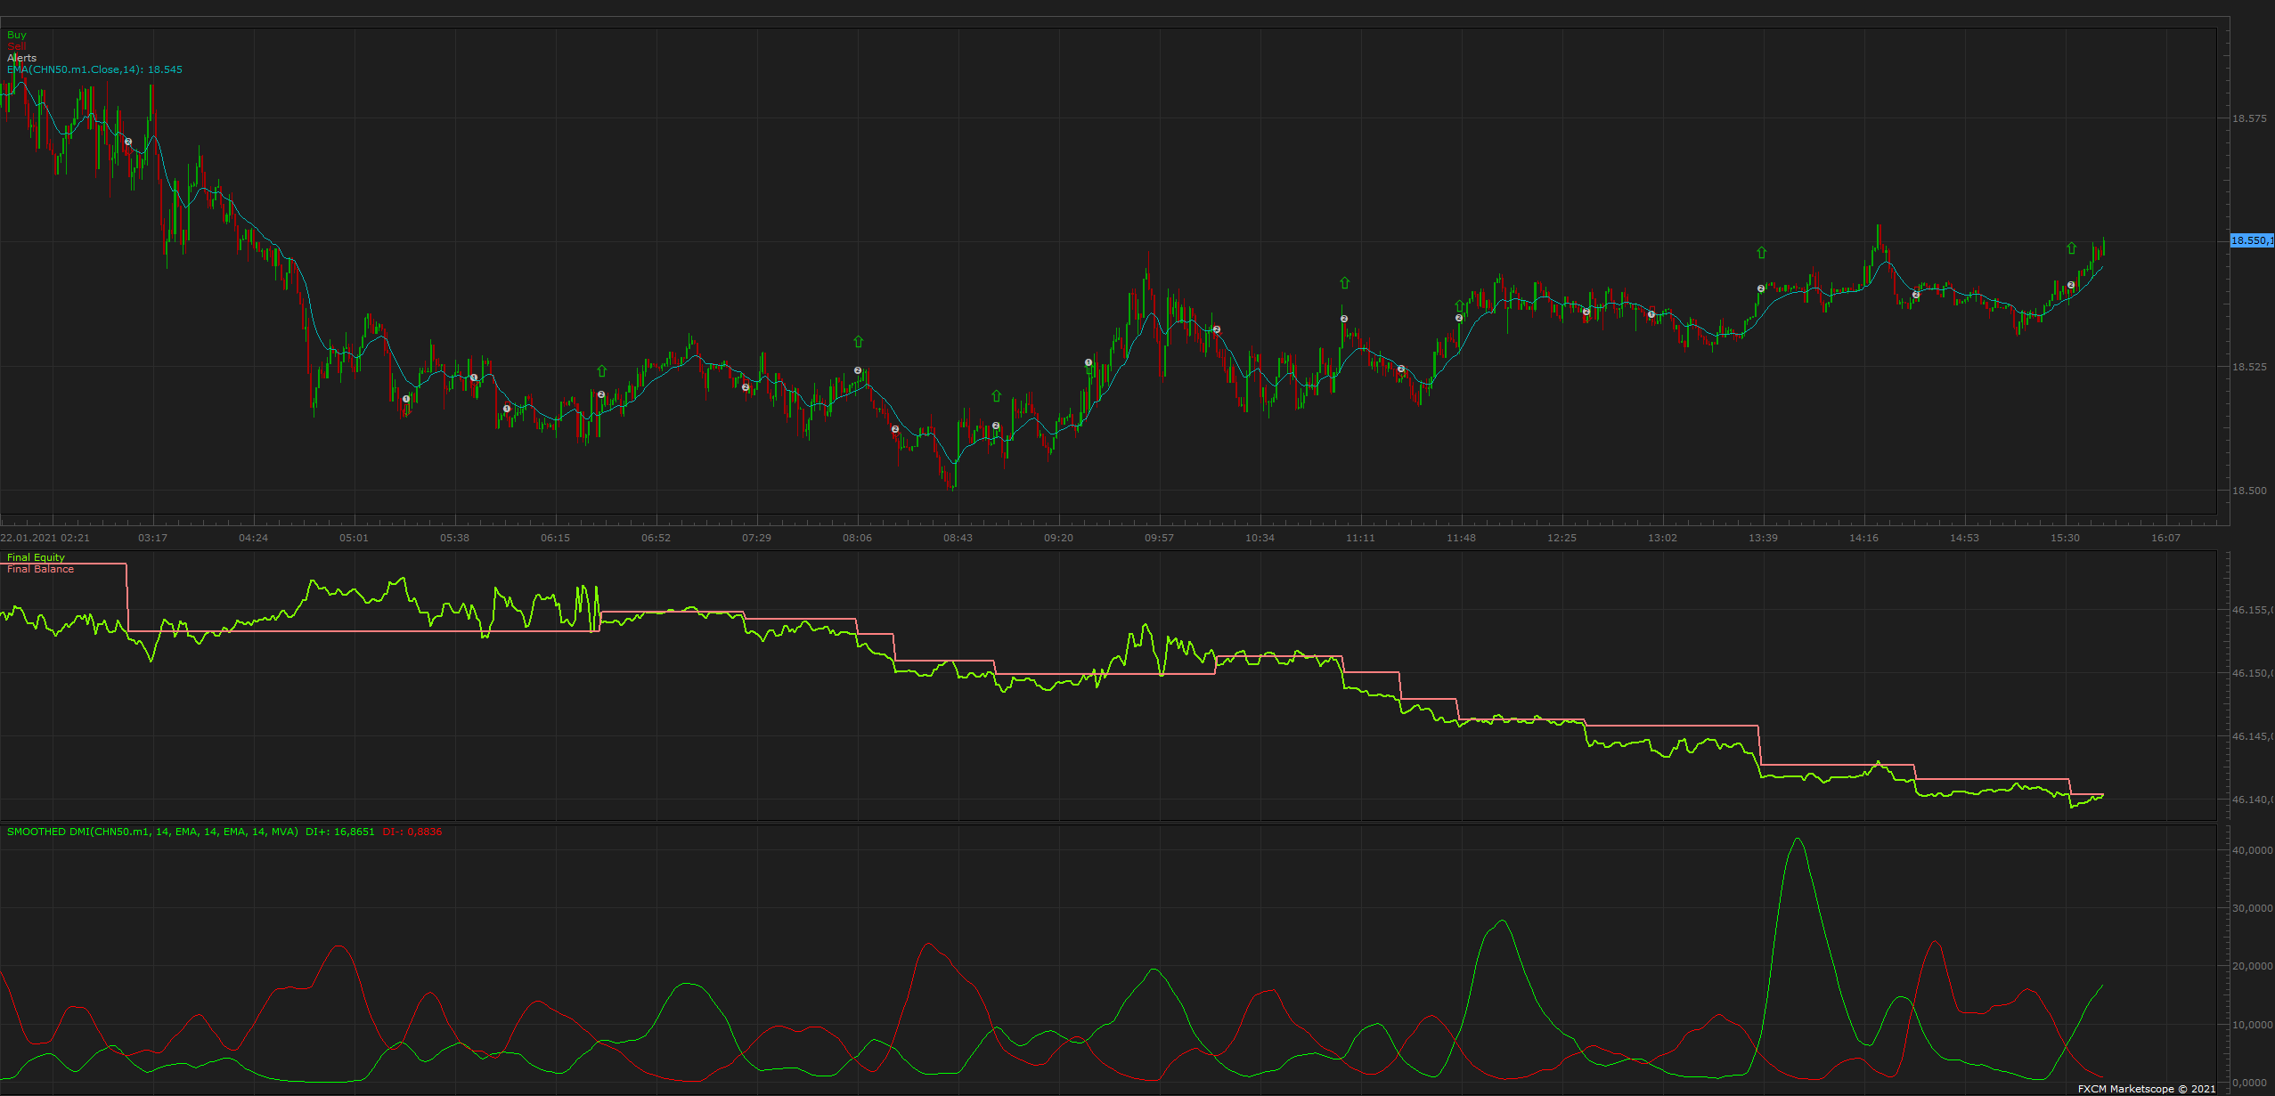Image resolution: width=2275 pixels, height=1096 pixels.
Task: Click the buy arrow above the 13:39 candle
Action: [1761, 253]
